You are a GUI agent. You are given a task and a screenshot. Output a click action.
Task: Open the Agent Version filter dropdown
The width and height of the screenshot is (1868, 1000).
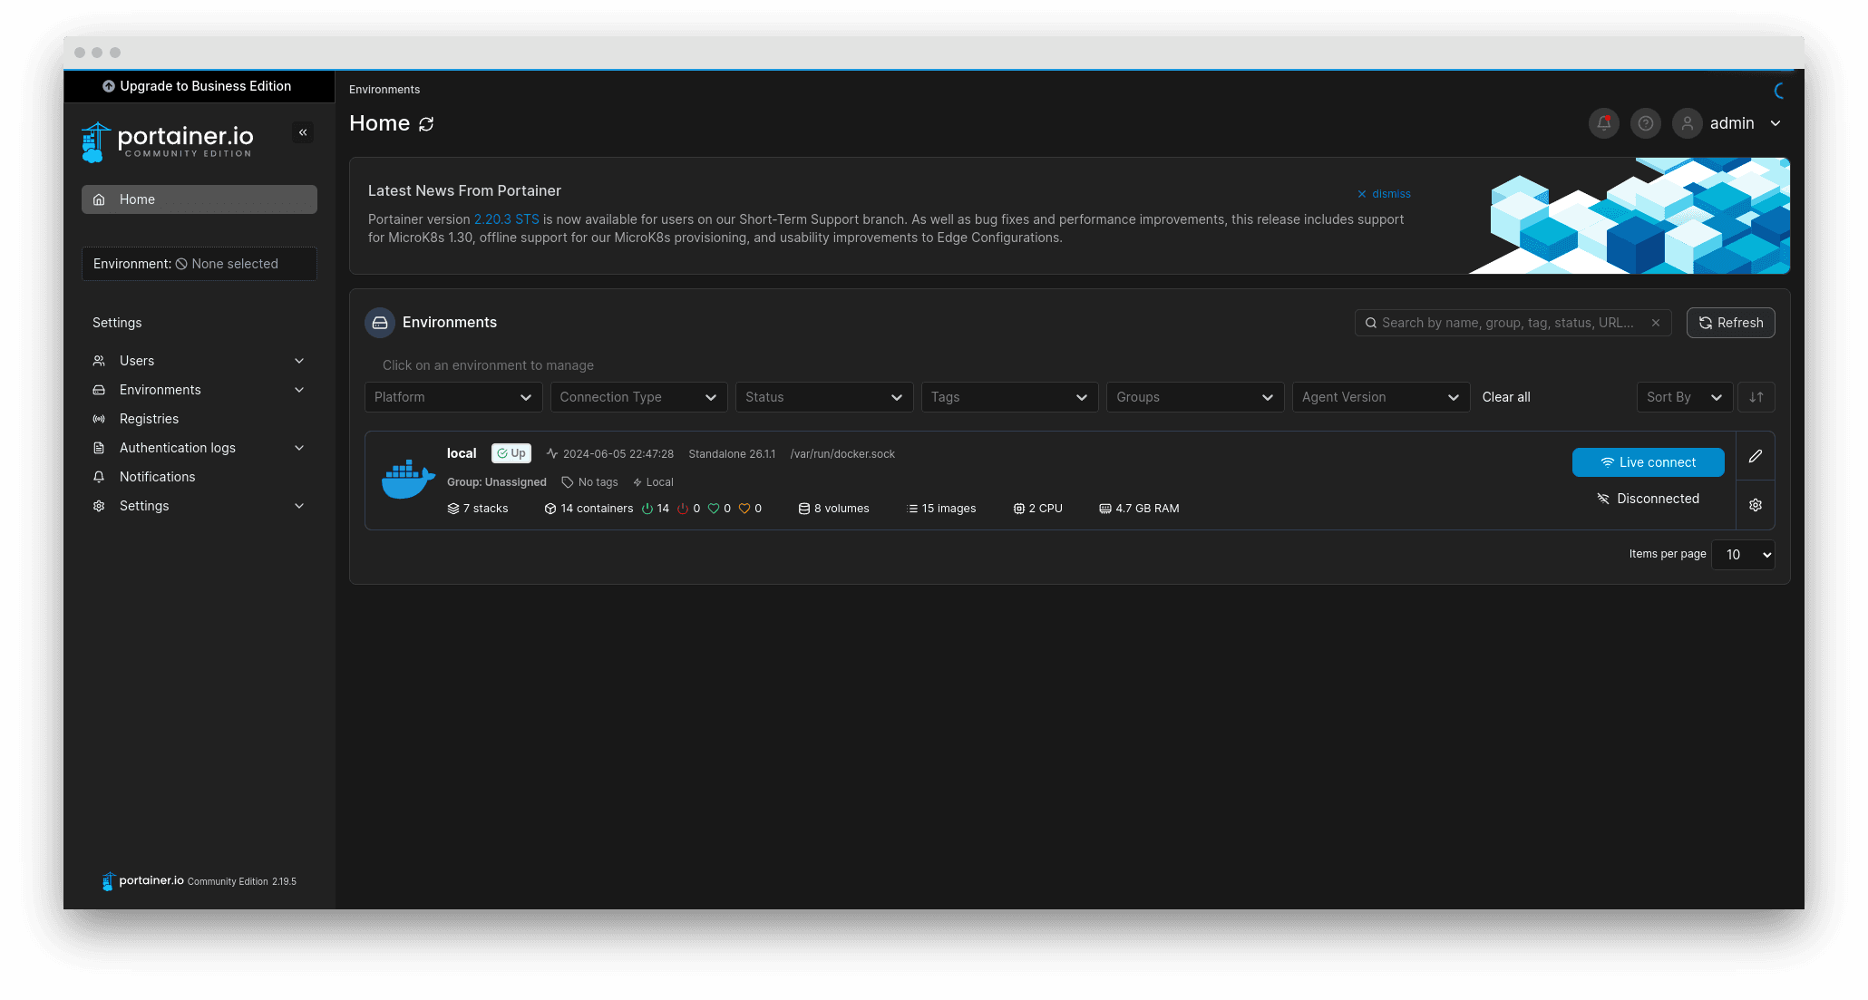1381,397
